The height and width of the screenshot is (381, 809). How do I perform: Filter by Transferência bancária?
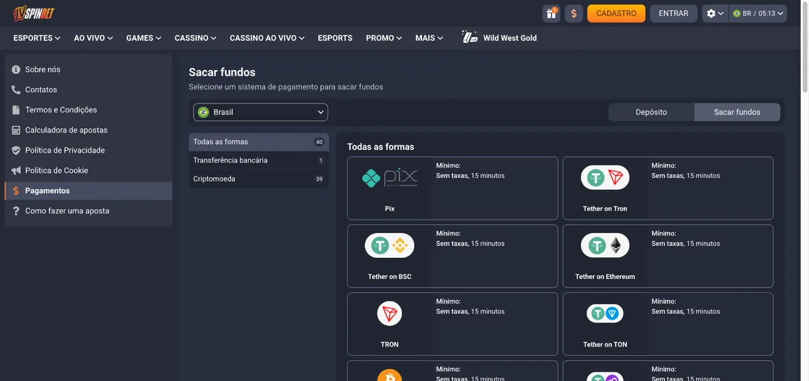tap(259, 160)
